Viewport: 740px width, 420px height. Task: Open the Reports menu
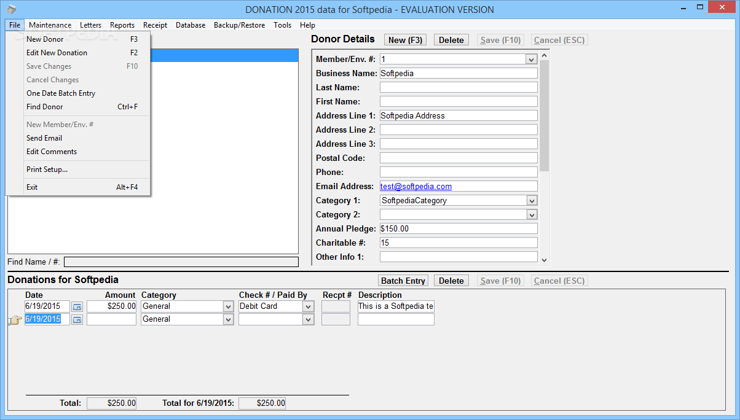122,25
